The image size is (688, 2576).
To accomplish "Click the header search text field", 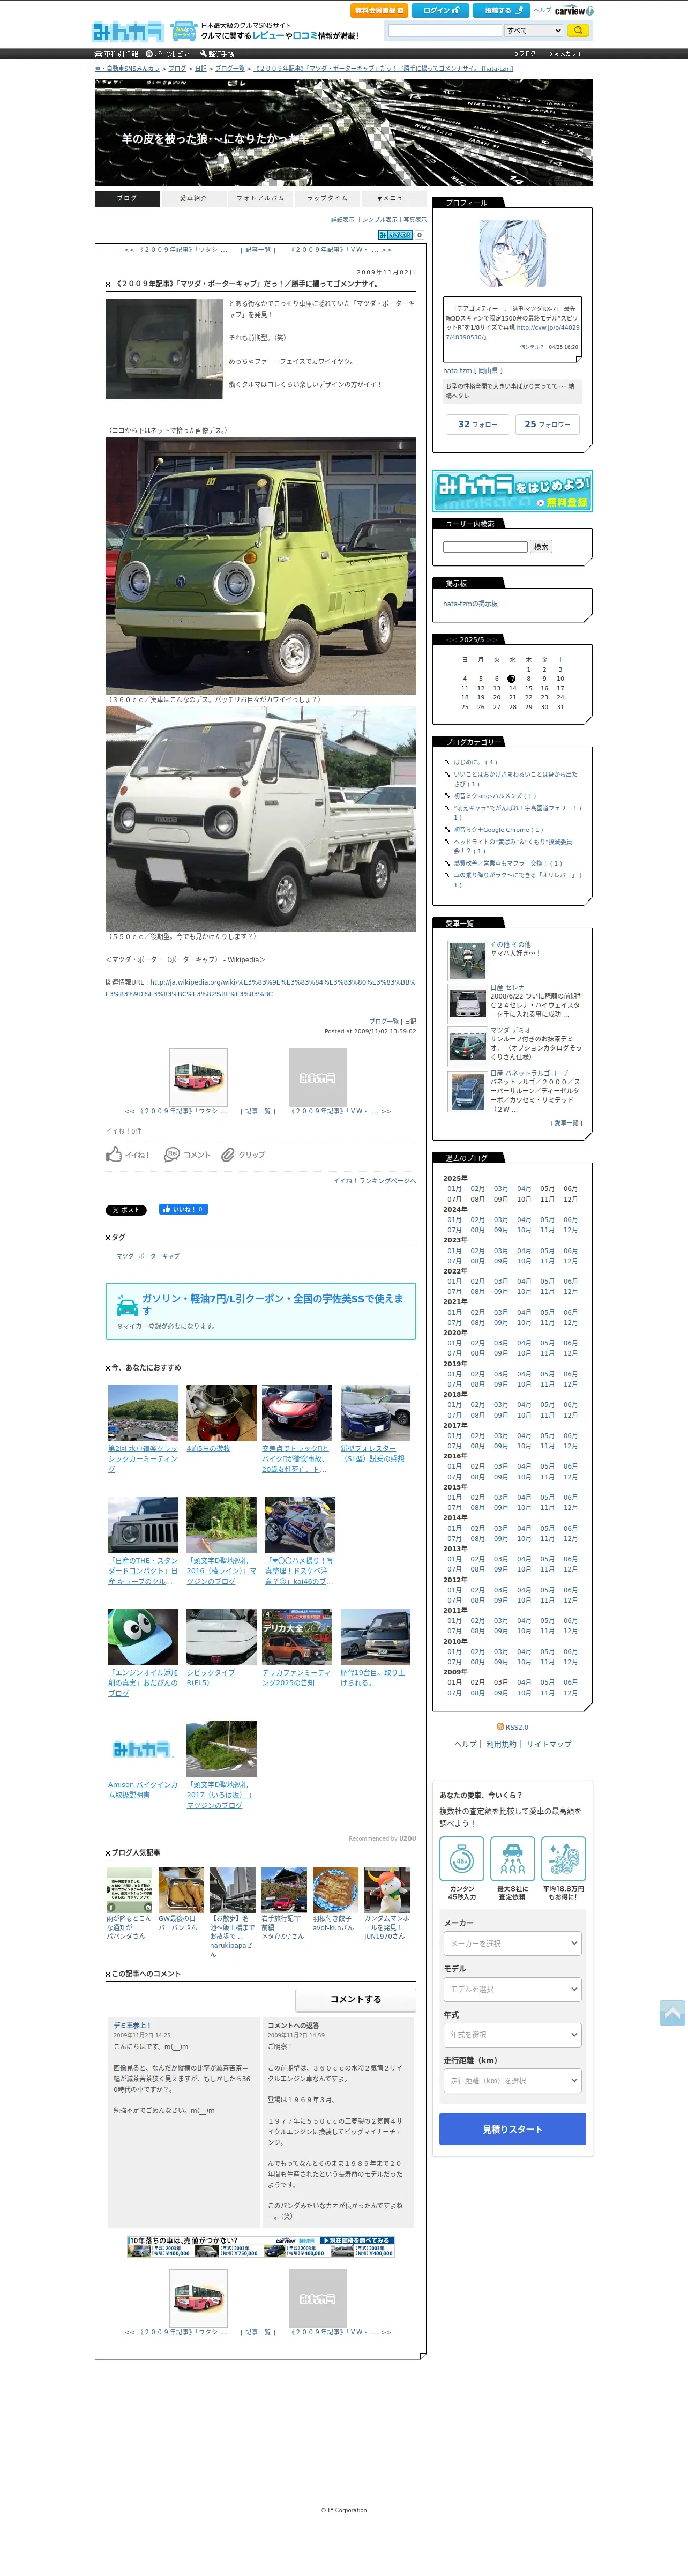I will pos(444,31).
